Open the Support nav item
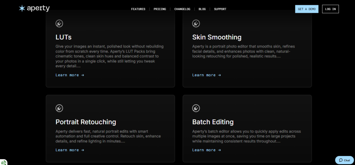 tap(220, 9)
